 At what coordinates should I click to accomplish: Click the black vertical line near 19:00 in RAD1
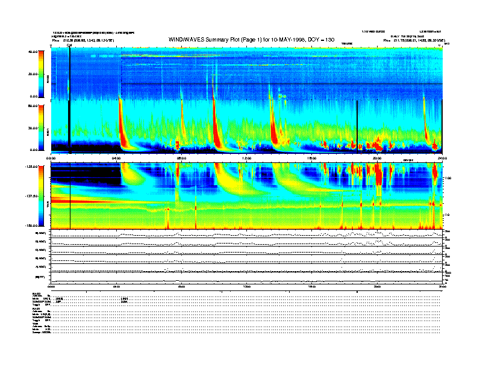click(357, 126)
